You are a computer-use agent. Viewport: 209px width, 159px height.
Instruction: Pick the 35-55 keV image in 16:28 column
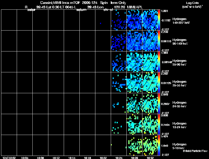(134, 83)
